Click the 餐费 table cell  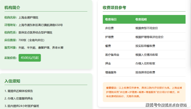point(108,46)
